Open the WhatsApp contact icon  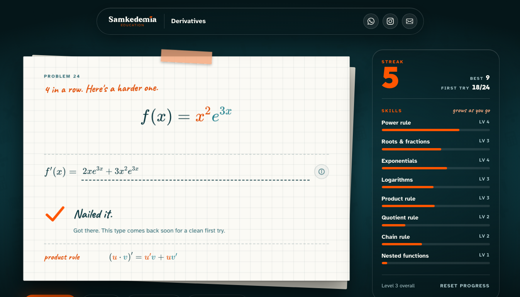[371, 21]
